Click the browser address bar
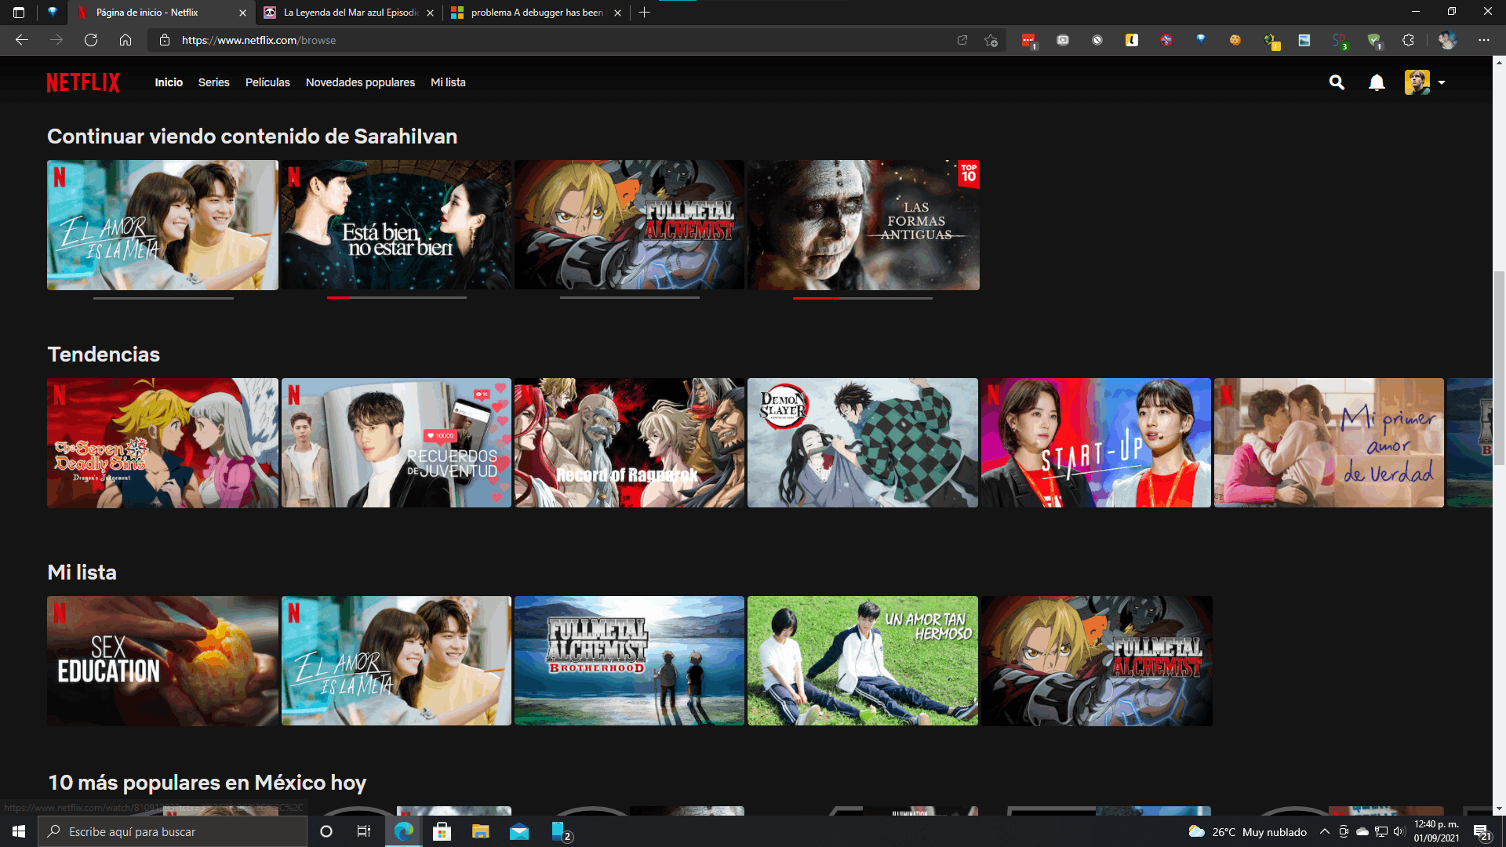1506x847 pixels. [x=549, y=40]
